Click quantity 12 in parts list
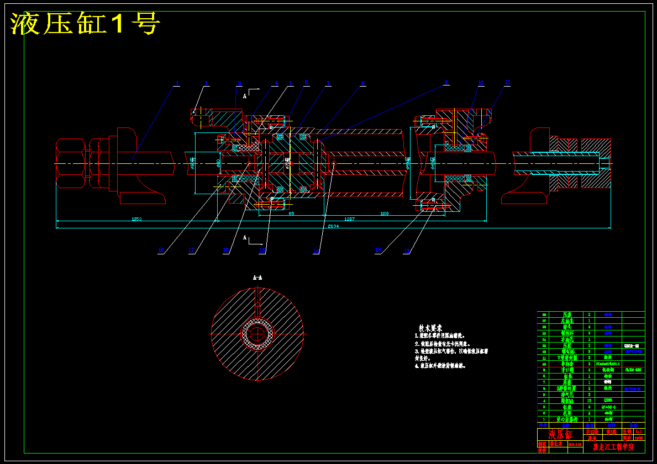Viewport: 657px width, 464px height. [x=589, y=401]
